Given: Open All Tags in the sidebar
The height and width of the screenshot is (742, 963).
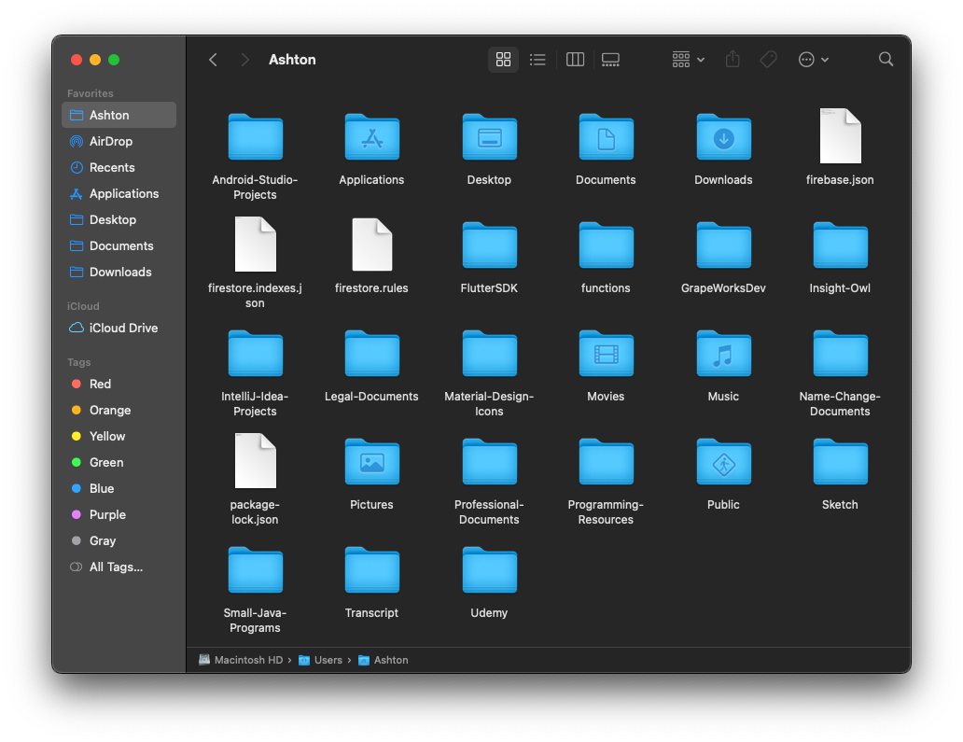Looking at the screenshot, I should (116, 567).
